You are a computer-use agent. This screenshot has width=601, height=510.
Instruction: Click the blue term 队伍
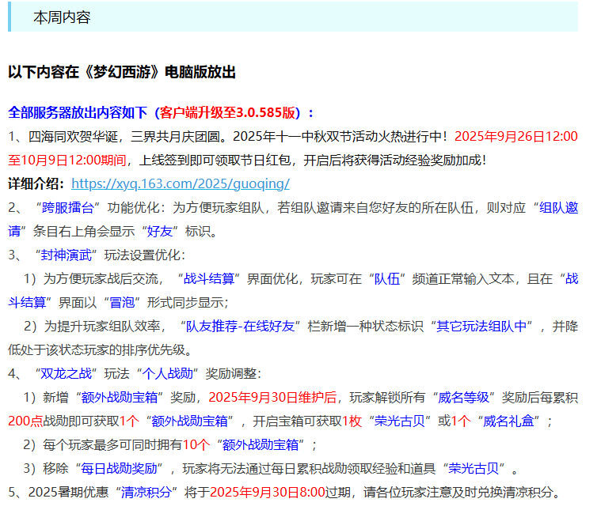pos(387,279)
